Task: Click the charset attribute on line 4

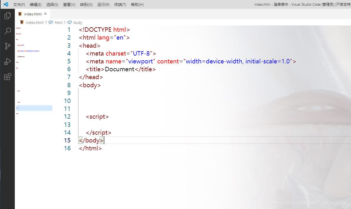Action: coord(116,54)
